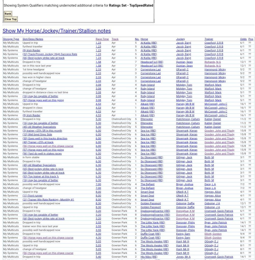Select the Well bred Sires Side system

(37, 134)
